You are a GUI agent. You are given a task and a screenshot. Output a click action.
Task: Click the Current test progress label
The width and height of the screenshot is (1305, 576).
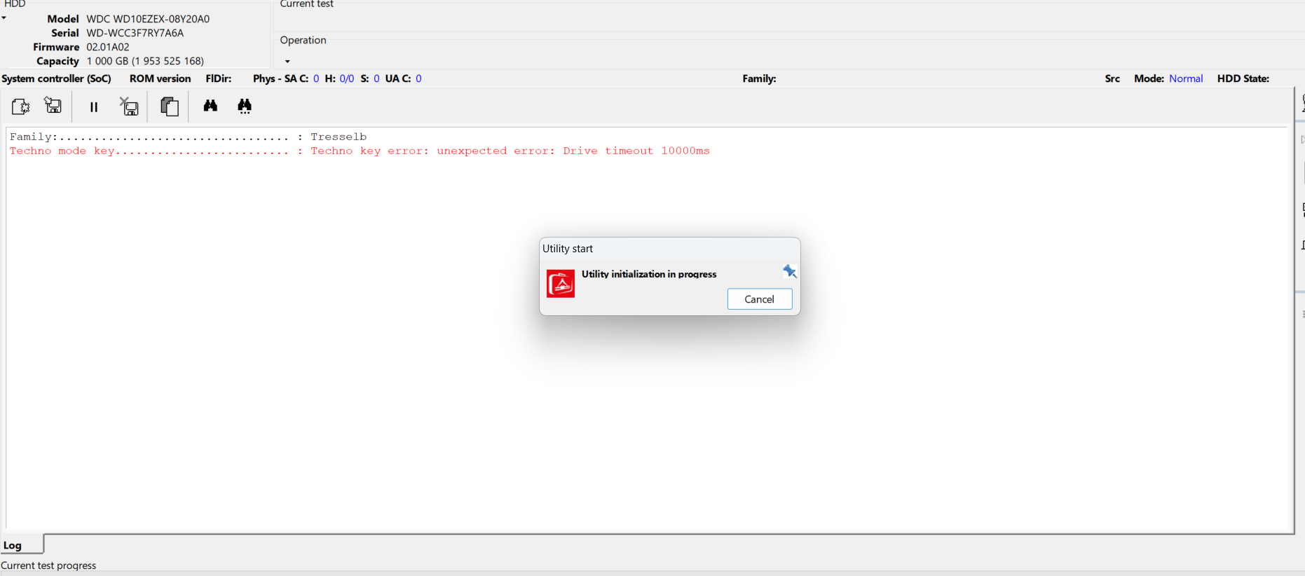click(x=48, y=565)
